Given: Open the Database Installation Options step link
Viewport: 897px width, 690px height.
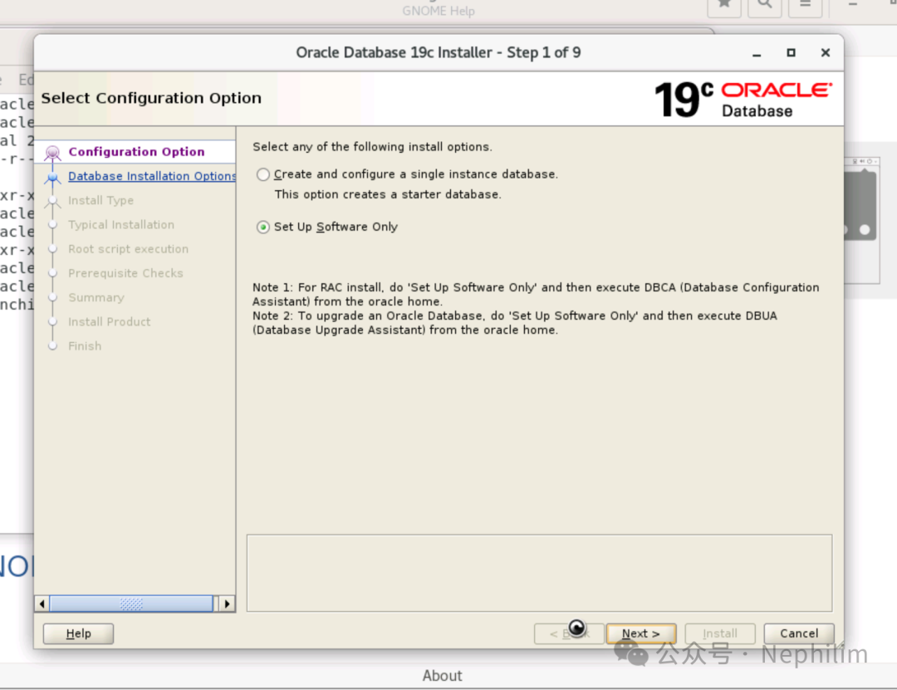Looking at the screenshot, I should tap(152, 176).
